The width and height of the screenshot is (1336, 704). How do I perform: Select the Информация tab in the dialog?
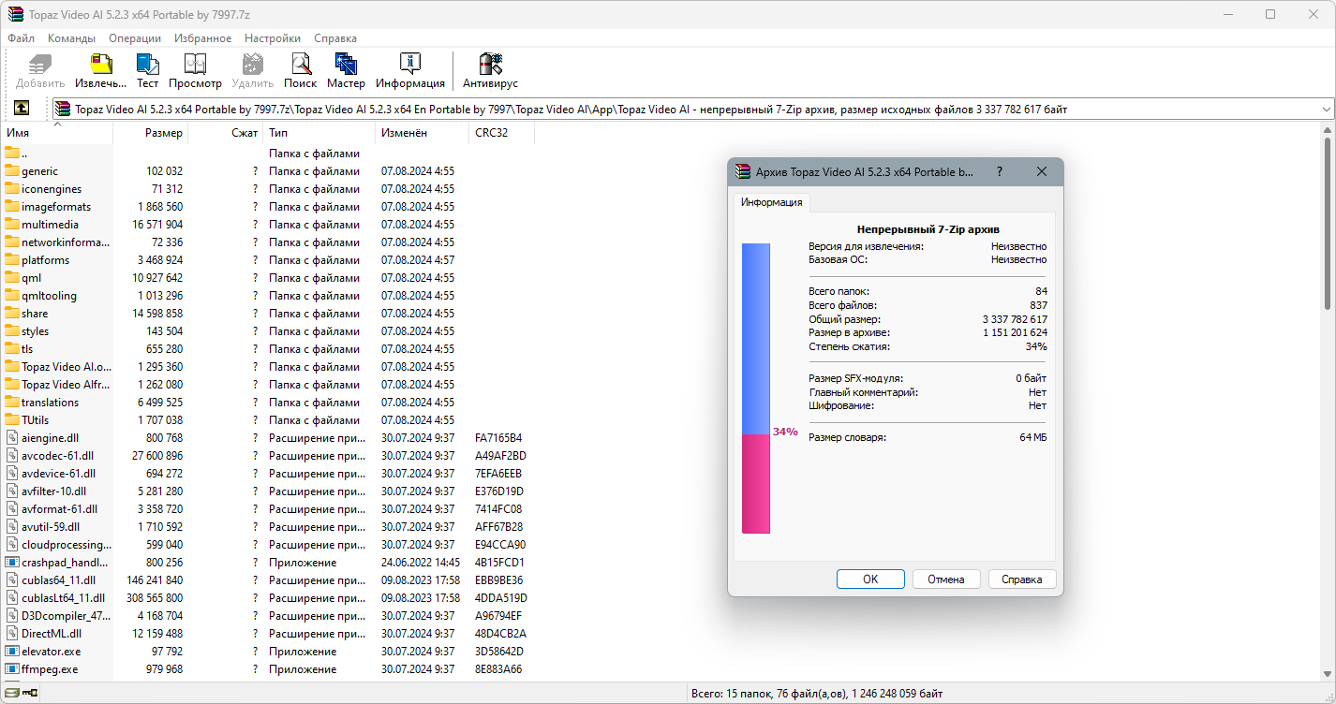click(771, 201)
